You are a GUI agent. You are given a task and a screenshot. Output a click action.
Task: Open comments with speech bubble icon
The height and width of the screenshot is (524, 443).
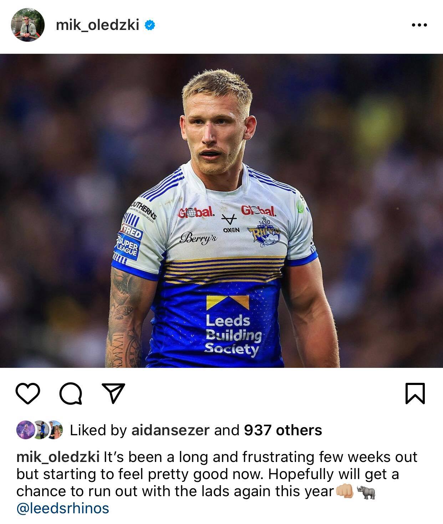pos(71,394)
